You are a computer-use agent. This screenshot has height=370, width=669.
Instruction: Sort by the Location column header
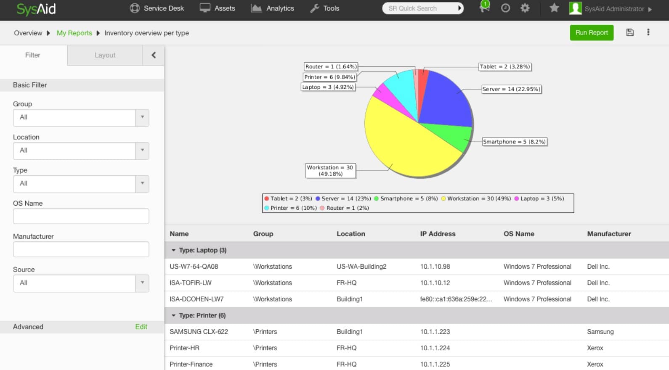351,234
